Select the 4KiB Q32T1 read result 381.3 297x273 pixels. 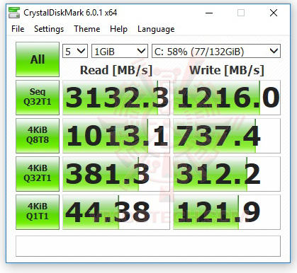tap(116, 174)
